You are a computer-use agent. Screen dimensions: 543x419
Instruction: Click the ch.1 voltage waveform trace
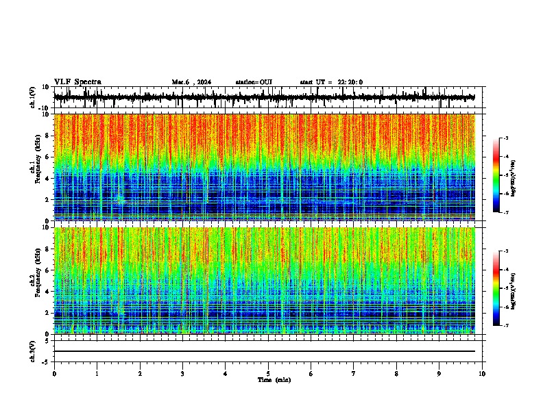click(x=264, y=97)
